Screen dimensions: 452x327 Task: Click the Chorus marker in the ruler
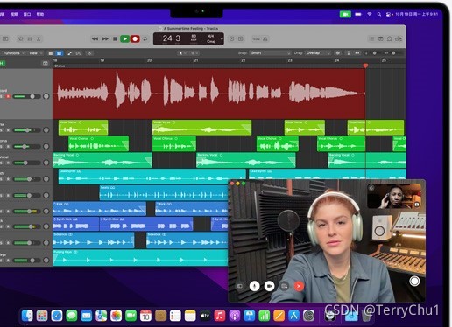tap(60, 66)
